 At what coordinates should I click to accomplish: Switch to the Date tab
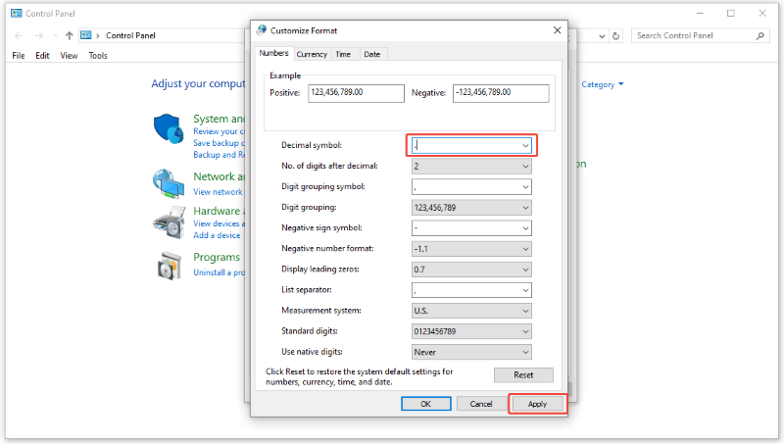pyautogui.click(x=372, y=54)
